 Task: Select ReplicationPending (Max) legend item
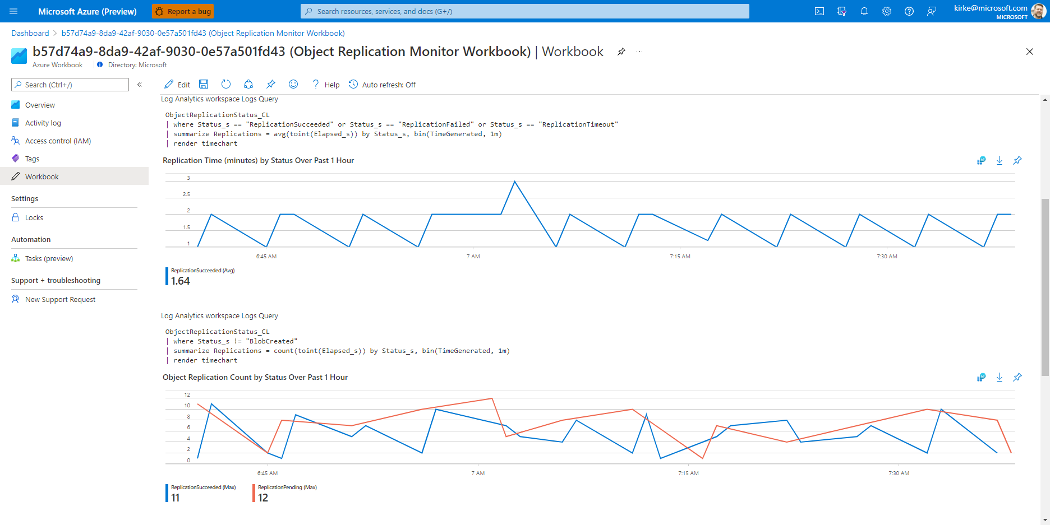click(285, 493)
